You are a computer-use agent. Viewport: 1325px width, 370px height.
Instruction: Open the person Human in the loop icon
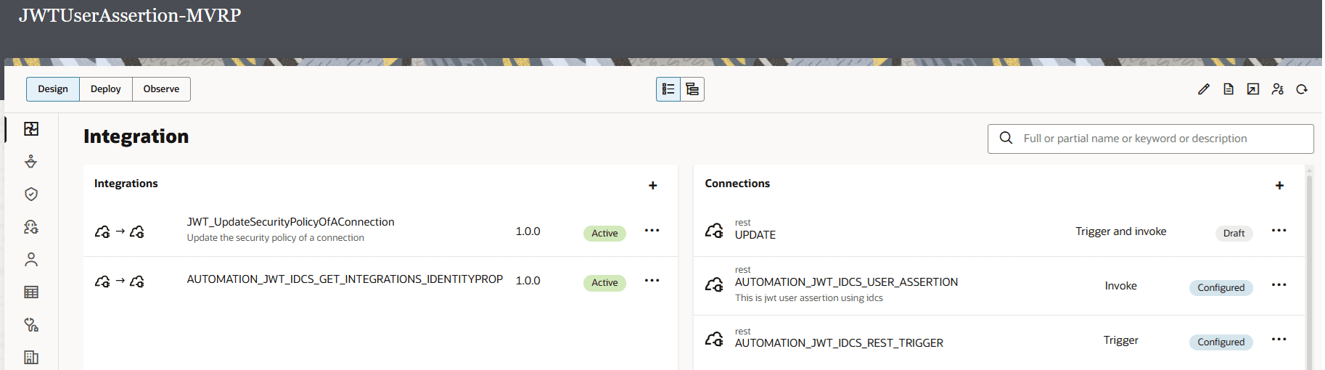(x=31, y=259)
